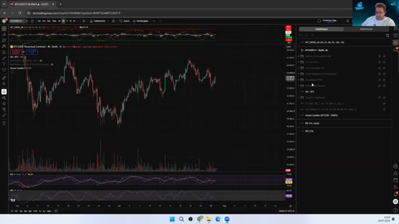This screenshot has height=224, width=399.
Task: Open the layout selector square icon
Action: (x=319, y=21)
